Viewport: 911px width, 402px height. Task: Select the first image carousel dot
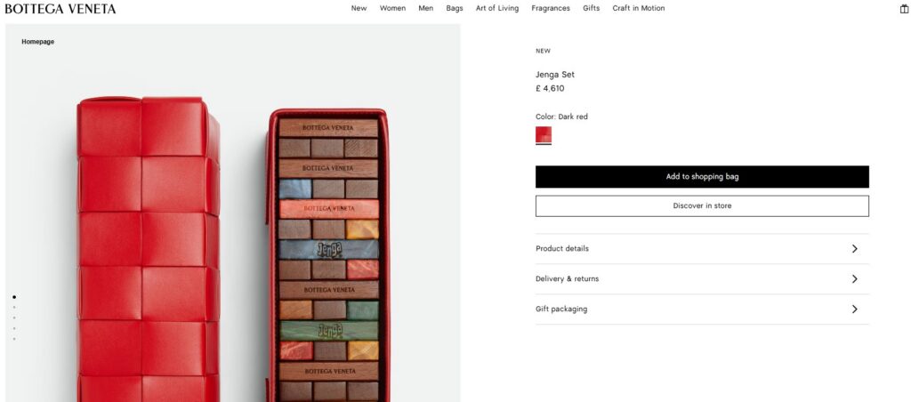(x=14, y=297)
